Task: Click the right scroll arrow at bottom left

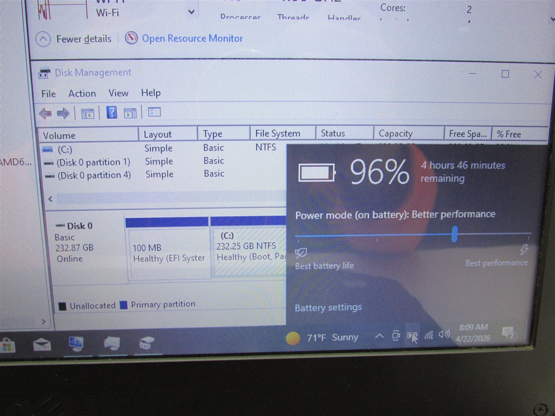Action: click(x=43, y=322)
